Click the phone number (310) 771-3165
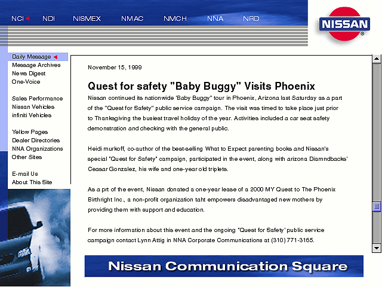 (292, 240)
